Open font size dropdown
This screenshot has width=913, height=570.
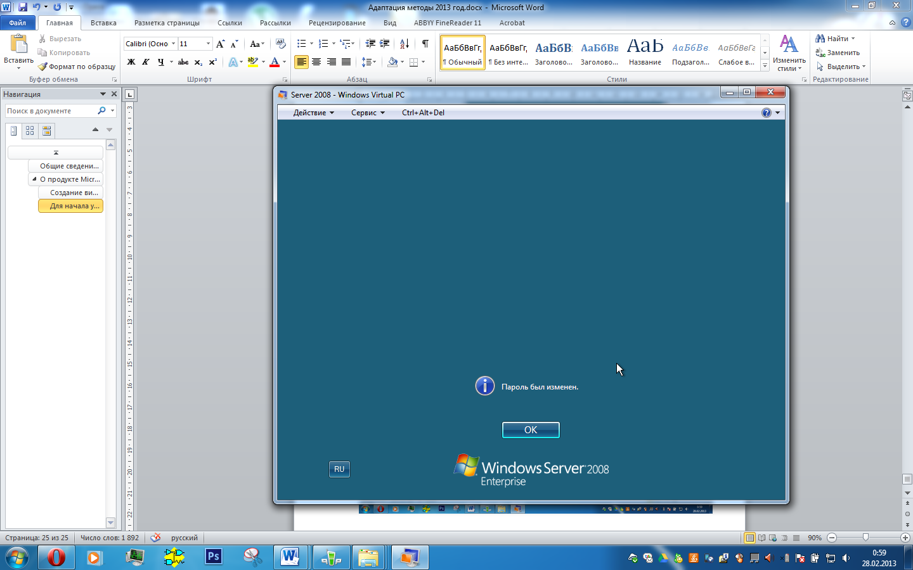(208, 44)
